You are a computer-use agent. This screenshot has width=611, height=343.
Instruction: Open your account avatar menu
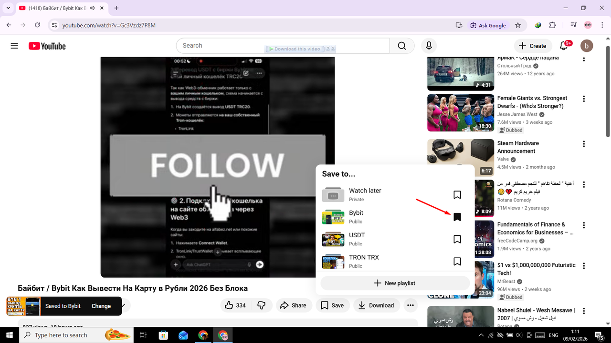click(x=587, y=46)
